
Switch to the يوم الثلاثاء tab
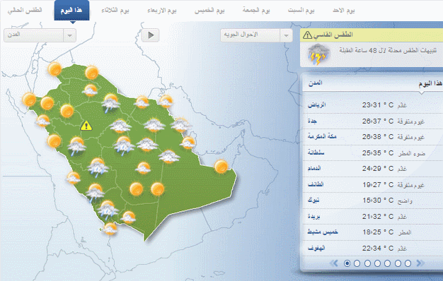115,11
